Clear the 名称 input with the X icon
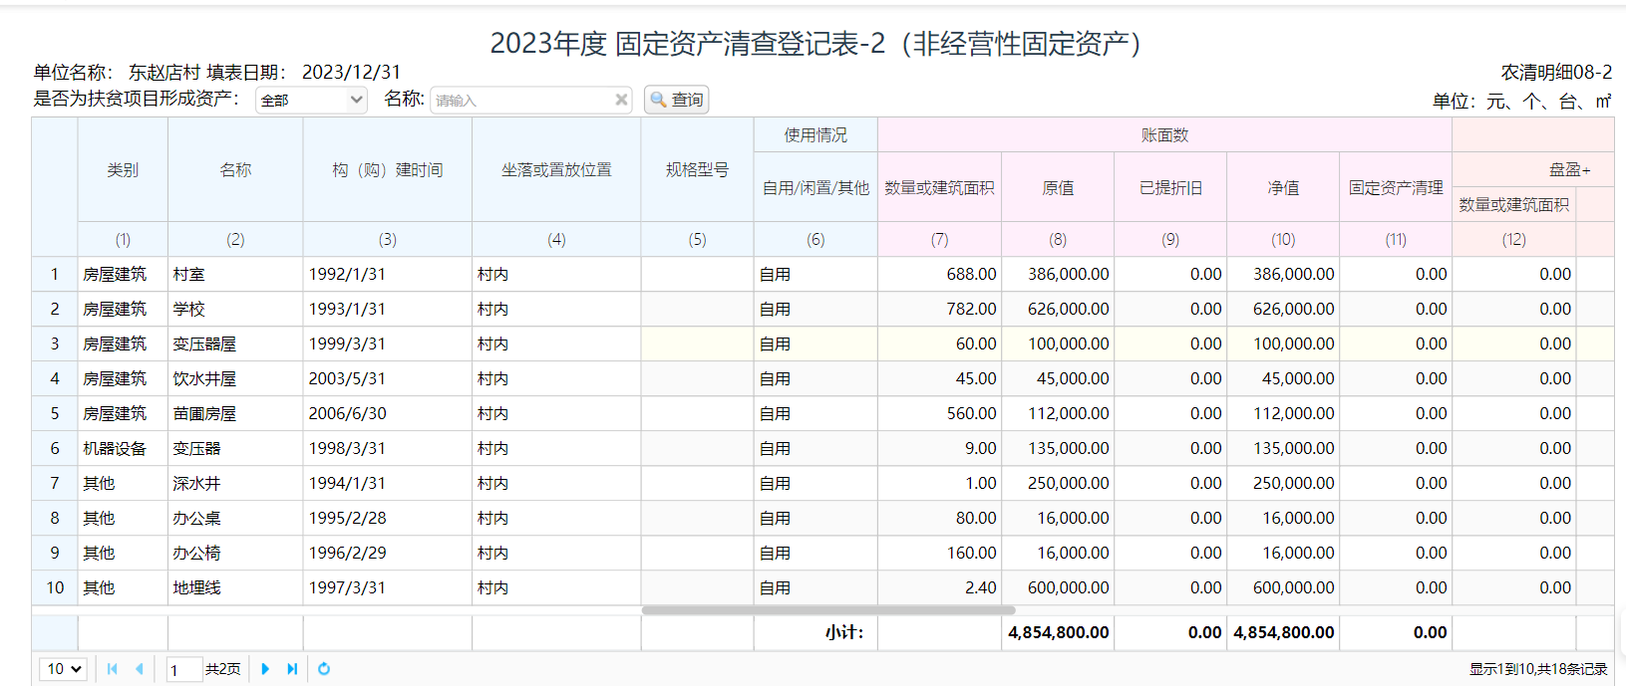Screen dimensions: 1626x686 621,100
